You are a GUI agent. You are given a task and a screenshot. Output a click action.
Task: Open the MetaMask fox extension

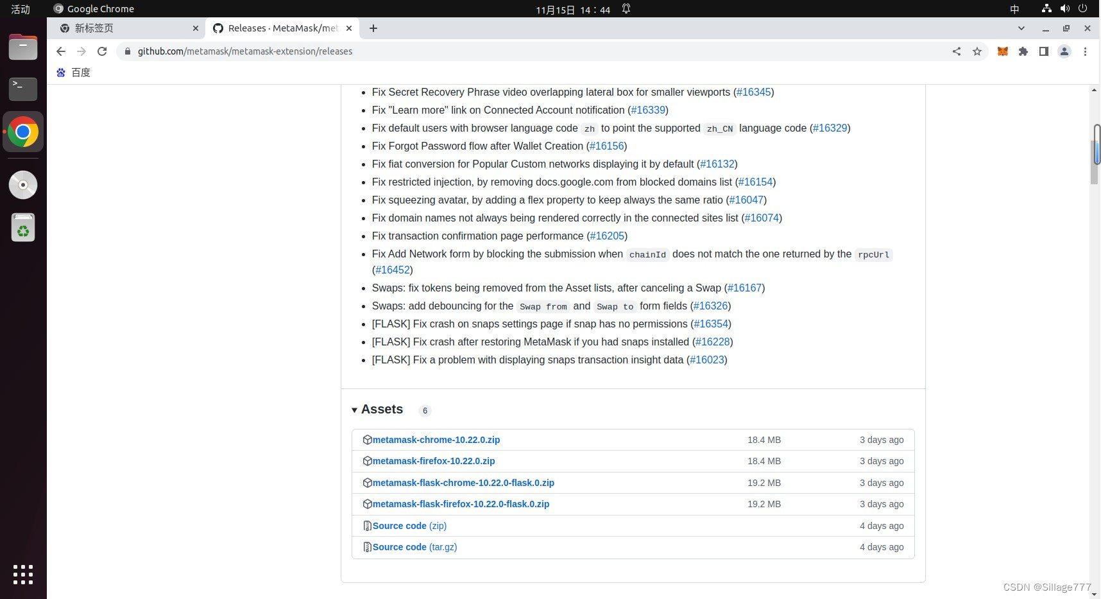tap(1003, 51)
